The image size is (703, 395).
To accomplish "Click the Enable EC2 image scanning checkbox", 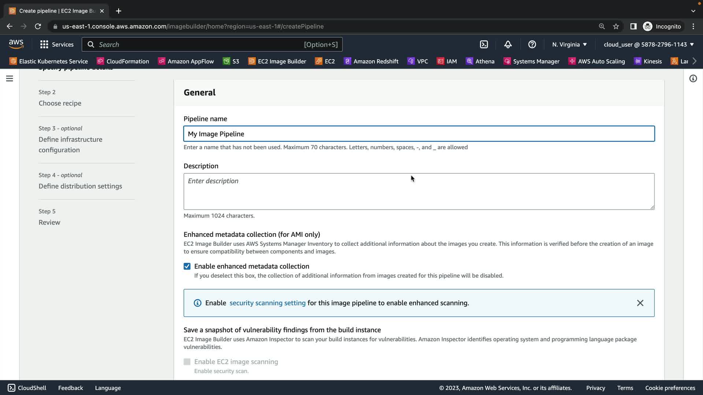I will [x=187, y=362].
